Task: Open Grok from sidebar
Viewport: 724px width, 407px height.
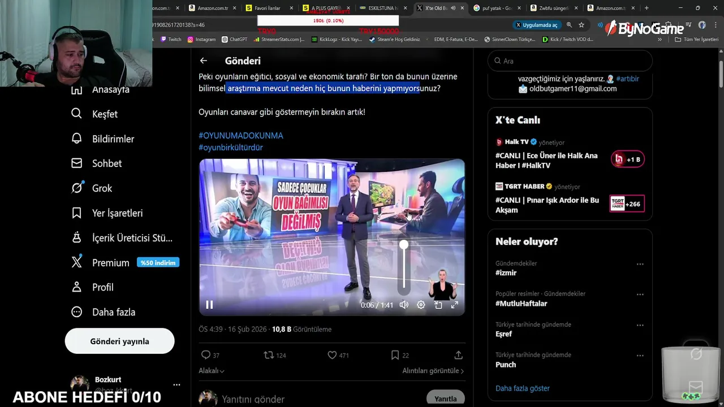Action: click(92, 188)
